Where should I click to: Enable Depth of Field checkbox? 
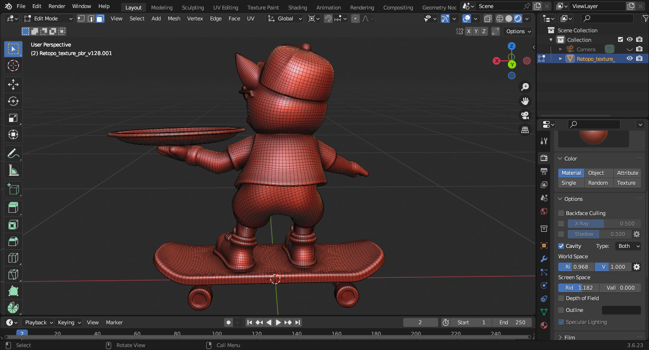click(x=561, y=298)
